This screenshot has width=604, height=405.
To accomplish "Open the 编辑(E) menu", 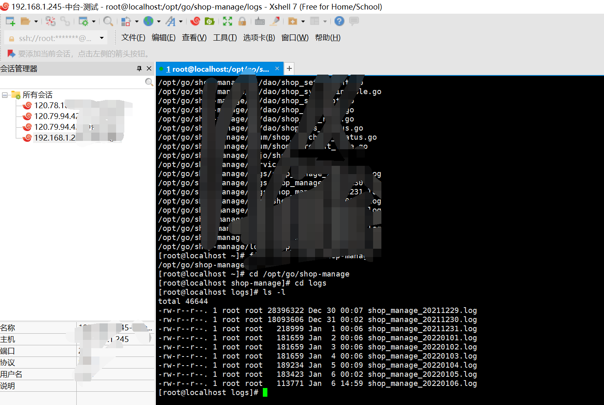I will click(x=163, y=38).
